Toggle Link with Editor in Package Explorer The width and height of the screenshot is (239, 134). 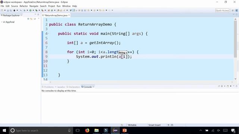(31, 19)
